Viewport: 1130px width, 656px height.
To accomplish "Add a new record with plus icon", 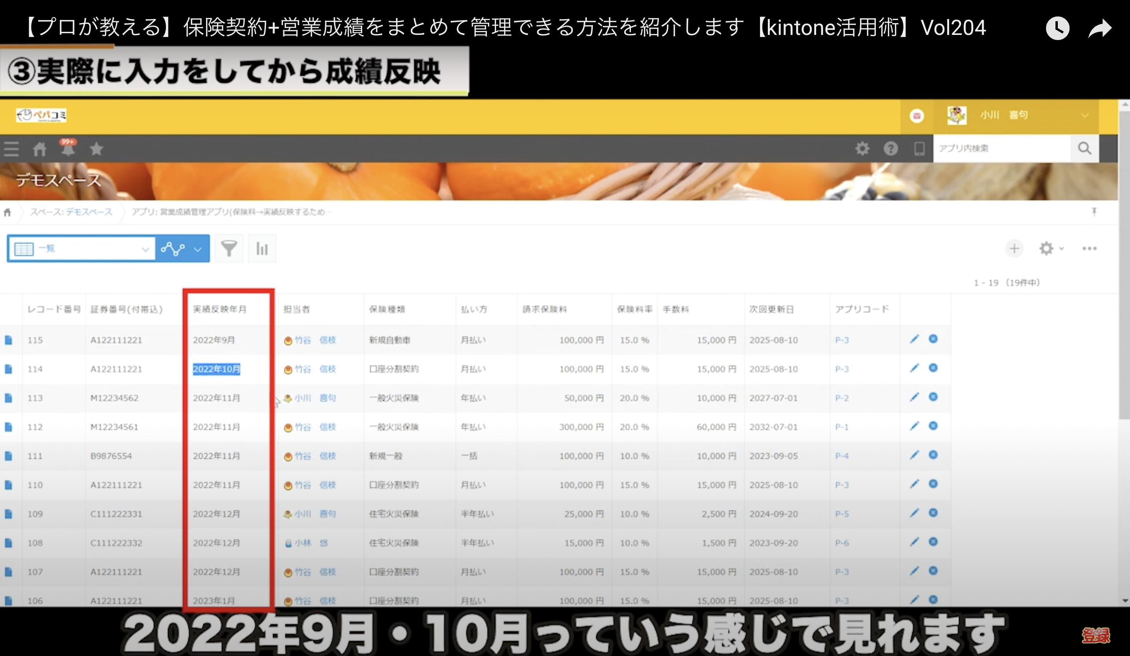I will [1014, 248].
